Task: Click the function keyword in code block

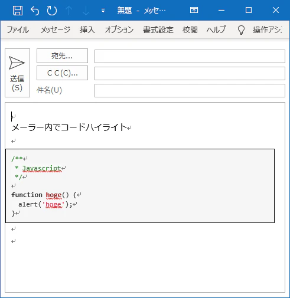Action: pos(27,195)
